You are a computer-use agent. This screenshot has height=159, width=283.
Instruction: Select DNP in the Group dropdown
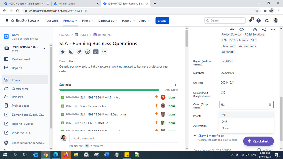(x=246, y=121)
